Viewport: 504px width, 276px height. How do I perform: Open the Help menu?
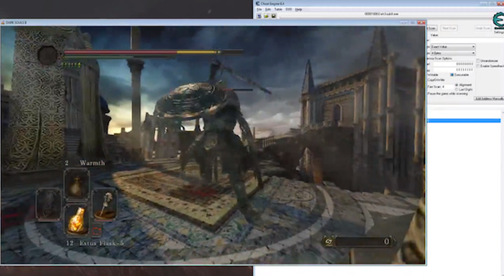[x=299, y=10]
